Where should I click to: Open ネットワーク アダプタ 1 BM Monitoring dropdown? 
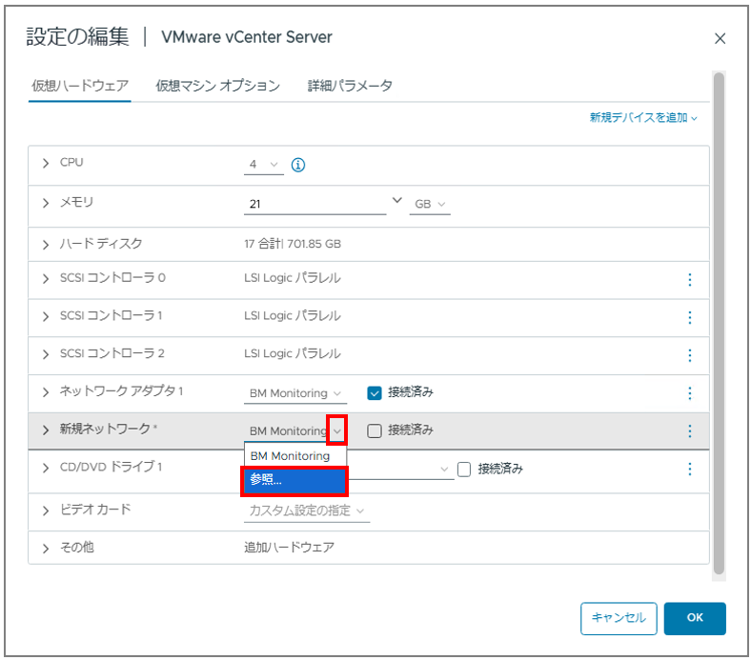coord(295,393)
